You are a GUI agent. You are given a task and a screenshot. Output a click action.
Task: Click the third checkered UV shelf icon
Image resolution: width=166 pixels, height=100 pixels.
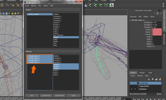coord(101,5)
